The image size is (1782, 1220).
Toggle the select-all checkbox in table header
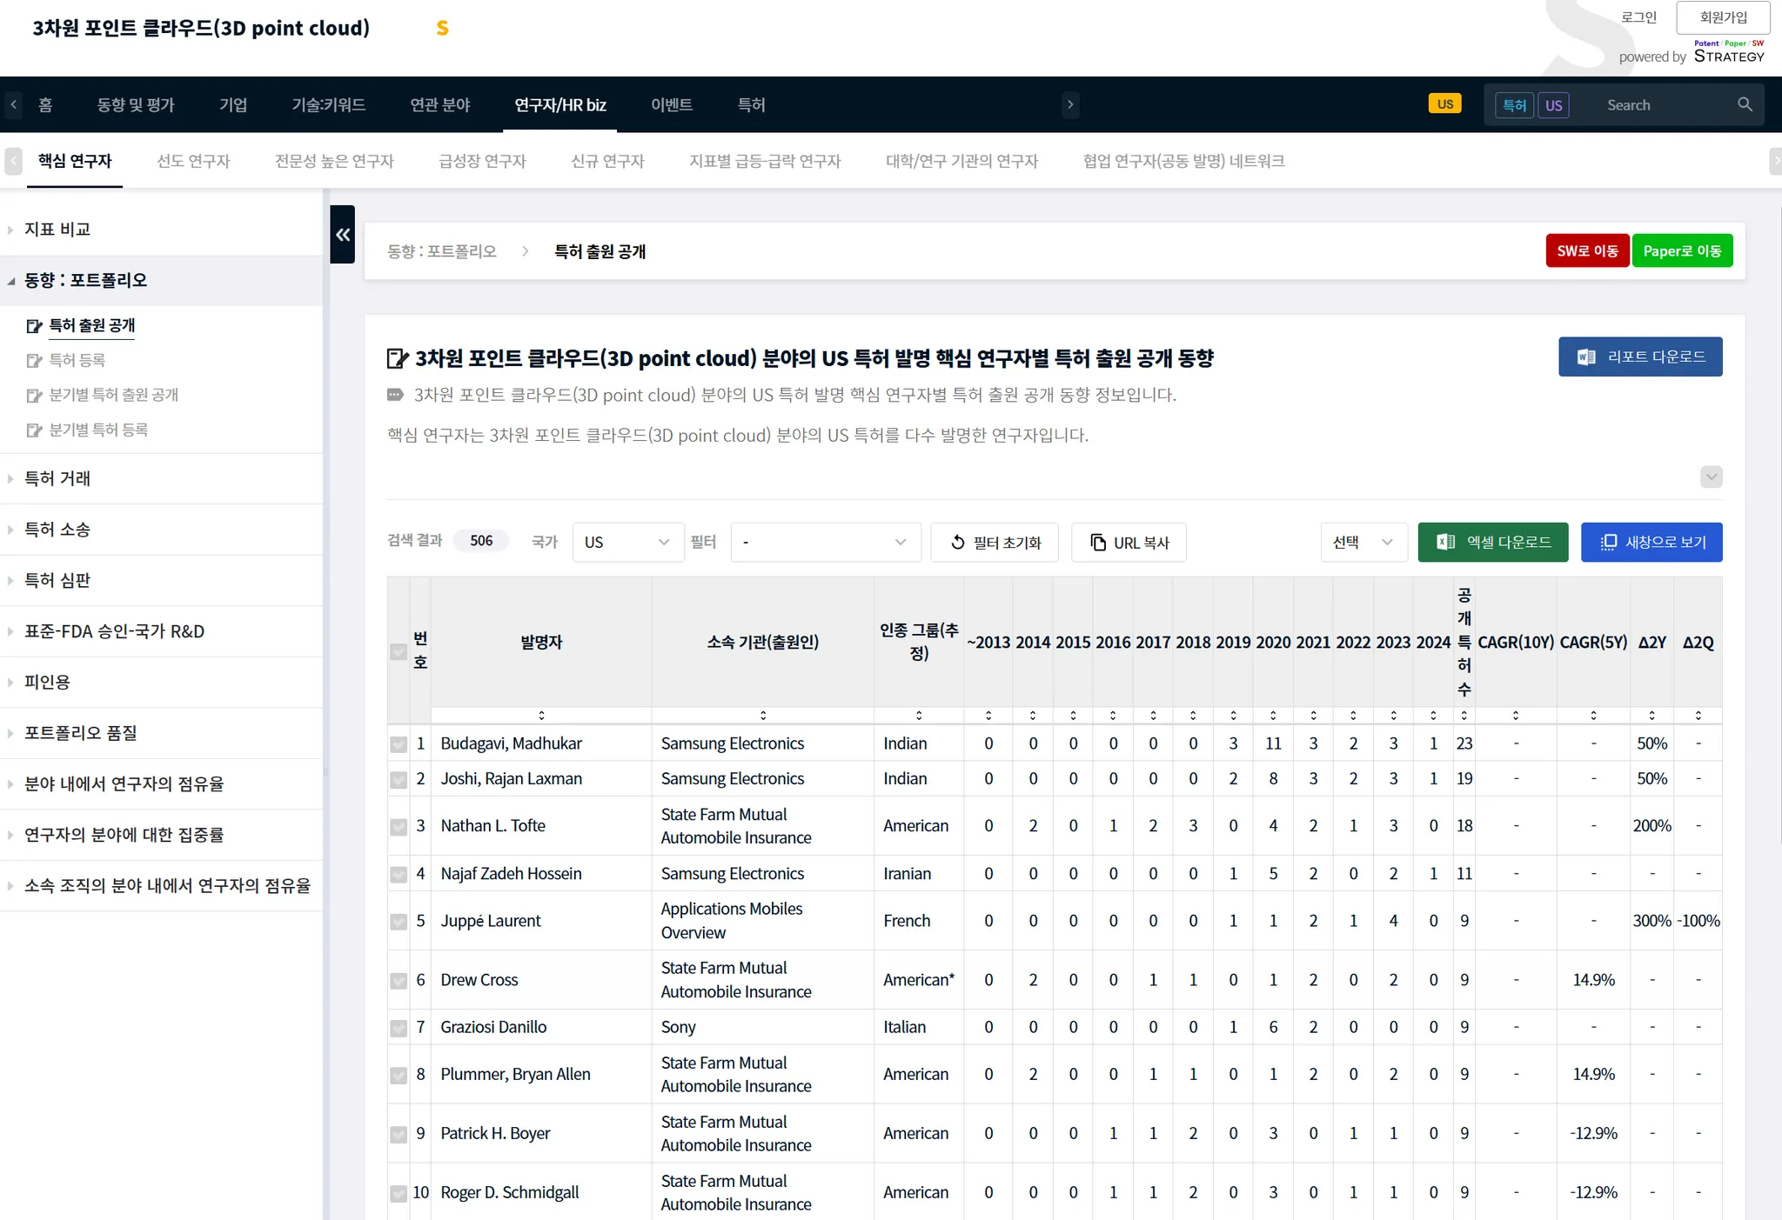(399, 651)
